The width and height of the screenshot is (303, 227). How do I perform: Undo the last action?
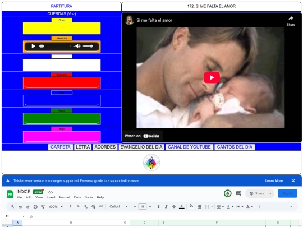click(x=20, y=207)
